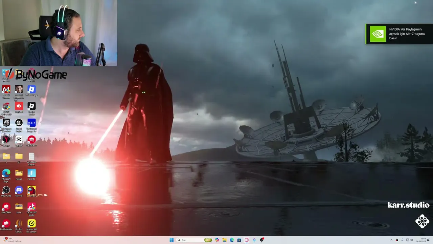Screen dimensions: 433x244
Task: Select the Among Us desktop icon
Action: [31, 191]
